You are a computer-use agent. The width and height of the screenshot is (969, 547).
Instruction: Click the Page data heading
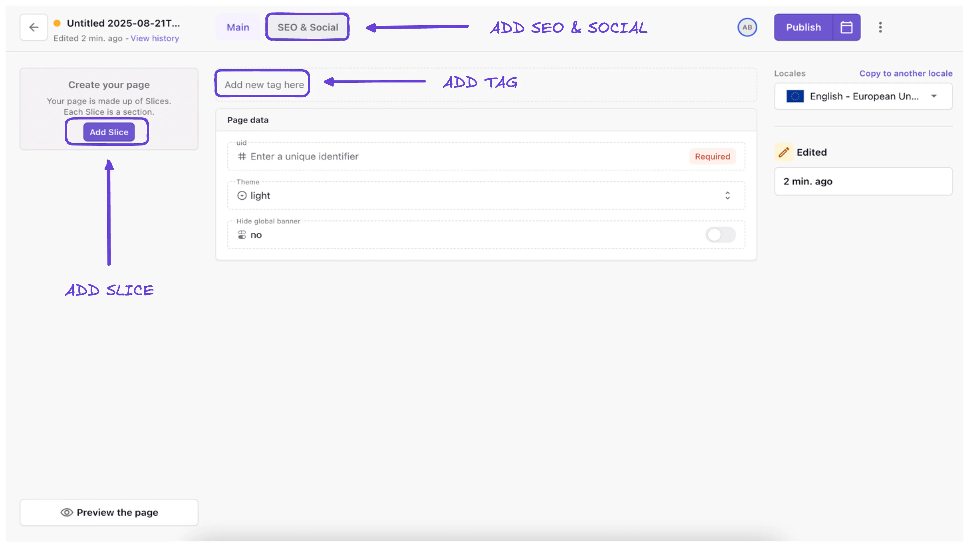248,120
